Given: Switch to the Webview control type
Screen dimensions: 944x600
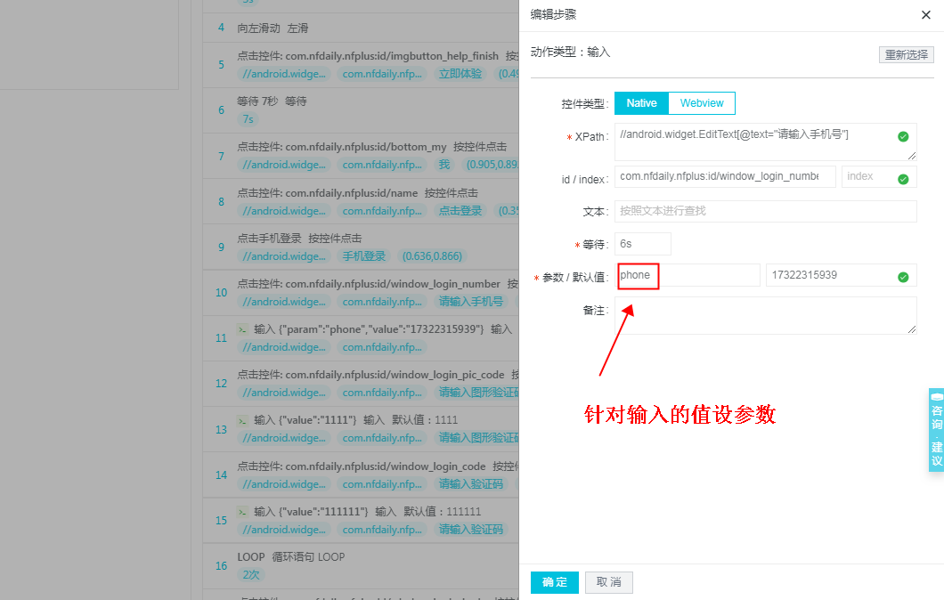Looking at the screenshot, I should point(701,102).
